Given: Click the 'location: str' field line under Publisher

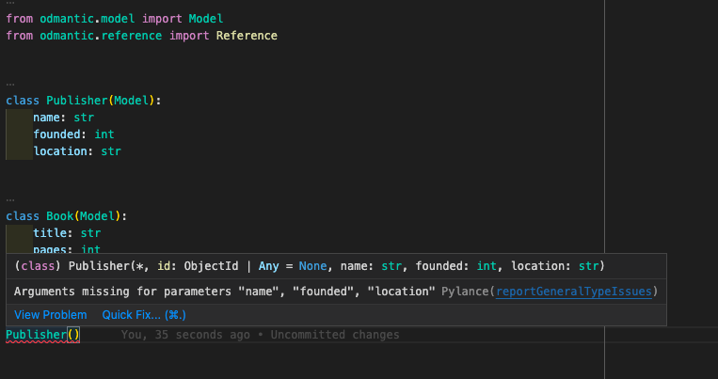Looking at the screenshot, I should tap(77, 151).
